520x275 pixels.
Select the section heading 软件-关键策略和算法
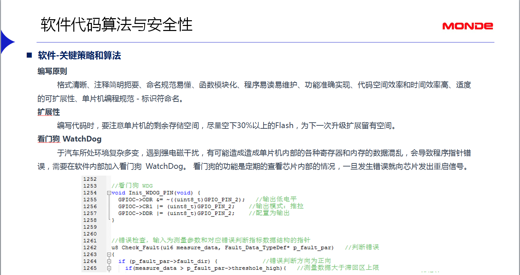click(x=79, y=55)
